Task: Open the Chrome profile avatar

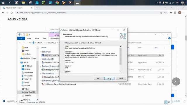Action: point(179,13)
